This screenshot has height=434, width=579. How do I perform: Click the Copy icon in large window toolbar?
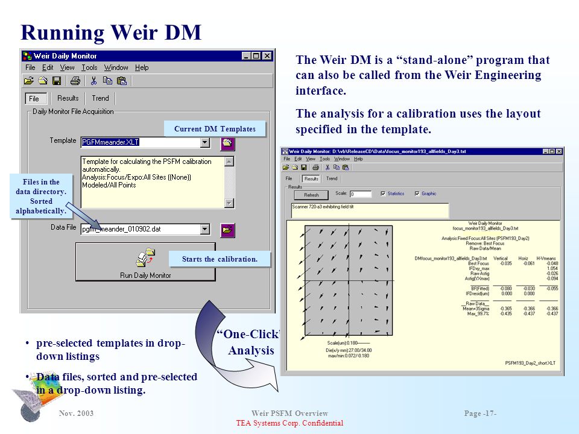[x=107, y=80]
